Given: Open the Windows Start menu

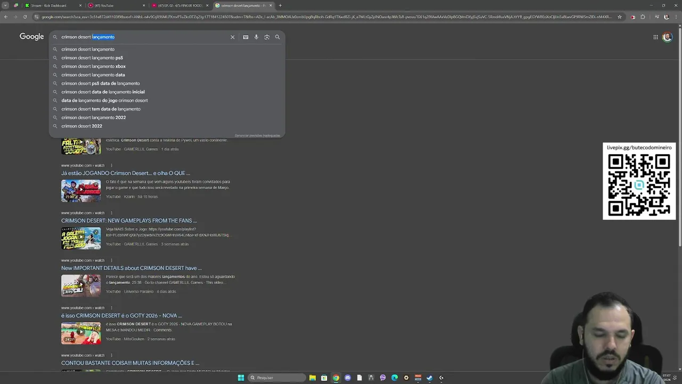Looking at the screenshot, I should coord(241,378).
